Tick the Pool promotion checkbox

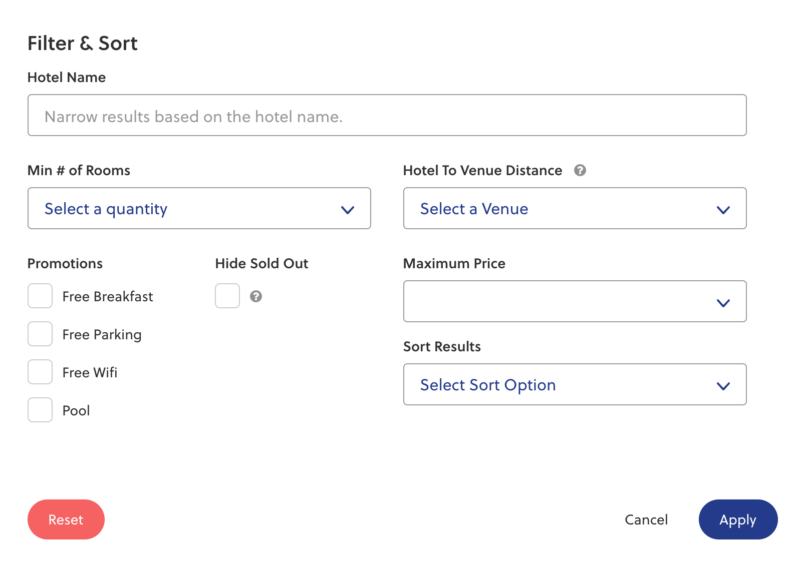(x=40, y=410)
